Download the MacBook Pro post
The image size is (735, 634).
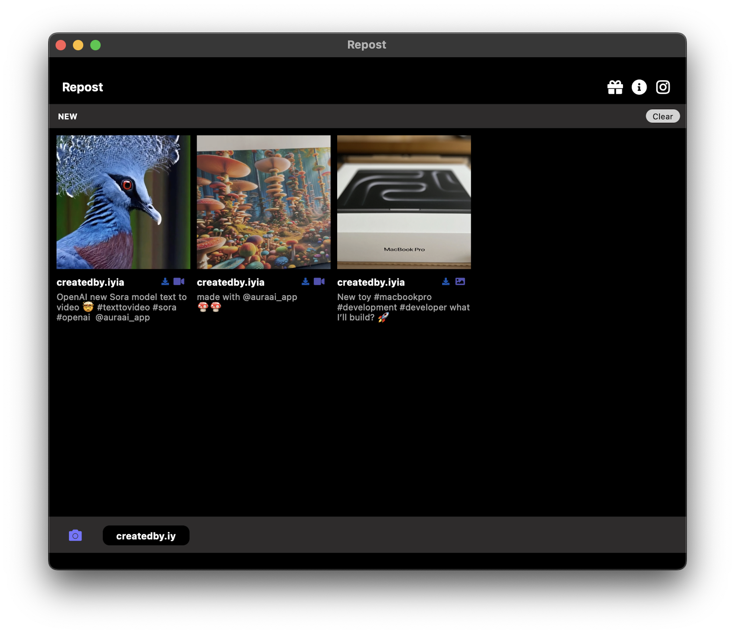click(446, 281)
